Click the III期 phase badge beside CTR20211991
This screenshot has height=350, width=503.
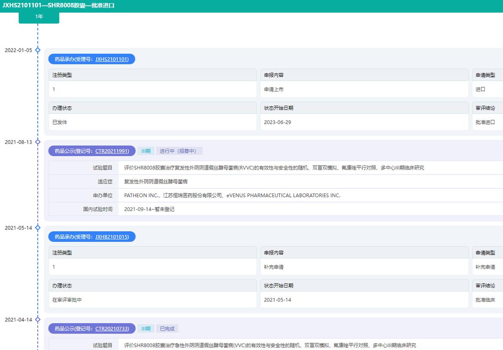click(145, 151)
